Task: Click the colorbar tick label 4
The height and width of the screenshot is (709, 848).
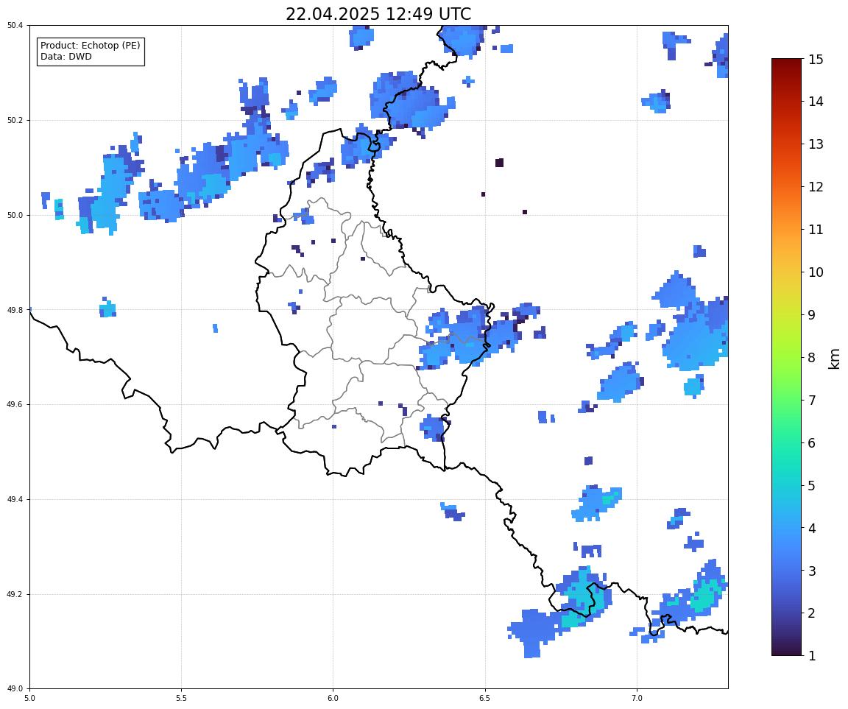Action: (x=812, y=529)
